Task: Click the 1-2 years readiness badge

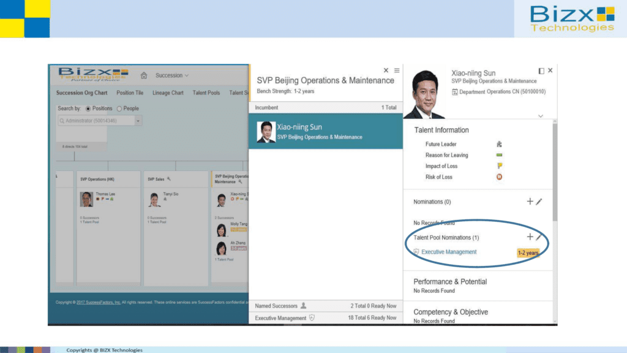Action: (528, 253)
